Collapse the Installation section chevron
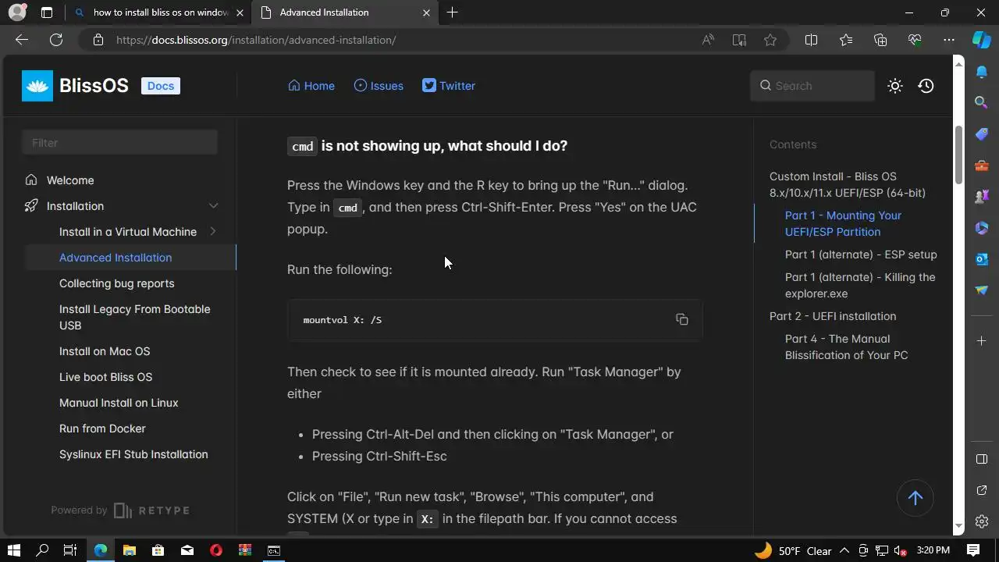999x562 pixels. pyautogui.click(x=213, y=206)
